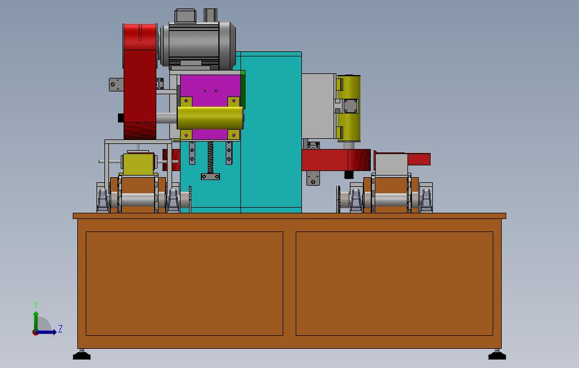Select the gray block on right conveyor

pyautogui.click(x=392, y=164)
